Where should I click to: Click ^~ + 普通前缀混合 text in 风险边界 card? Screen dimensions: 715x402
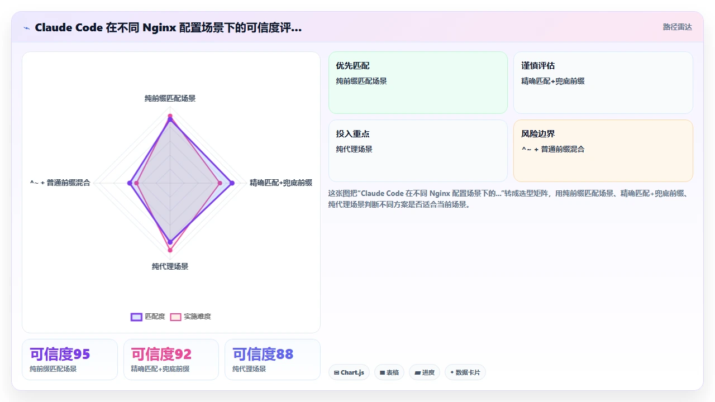tap(553, 149)
